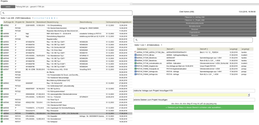Sort by the Dateiname column header

point(152,49)
